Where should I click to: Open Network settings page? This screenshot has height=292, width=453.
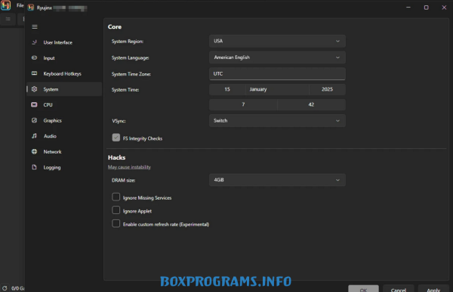[x=64, y=151]
